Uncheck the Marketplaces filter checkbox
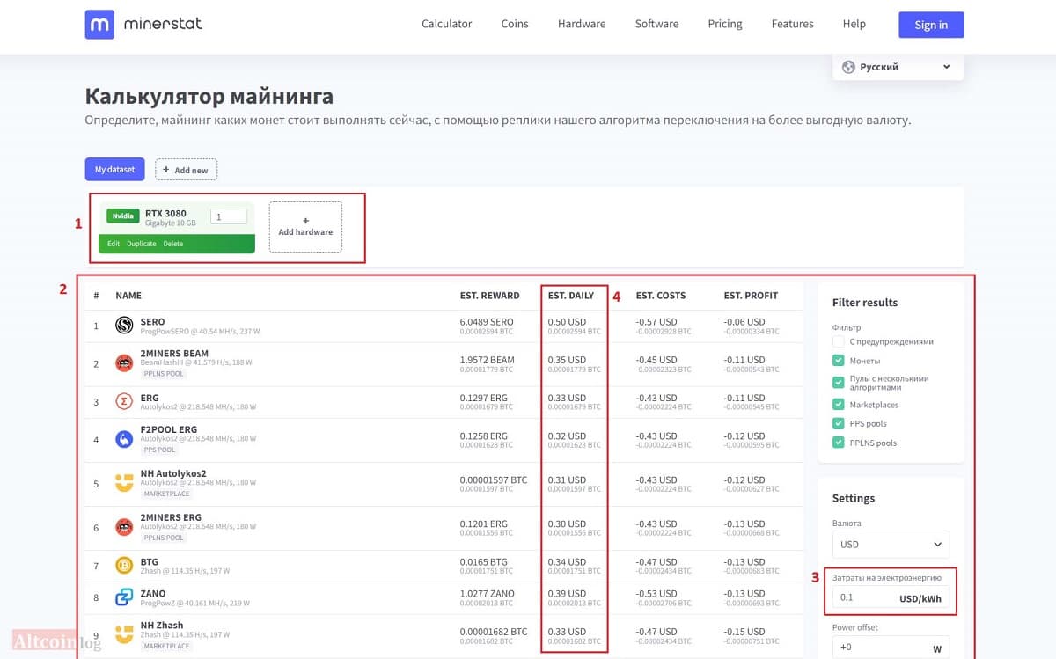The height and width of the screenshot is (659, 1056). point(838,405)
